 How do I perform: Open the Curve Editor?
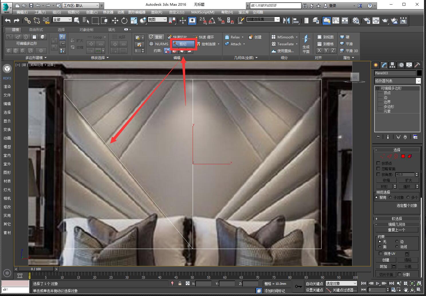336,20
